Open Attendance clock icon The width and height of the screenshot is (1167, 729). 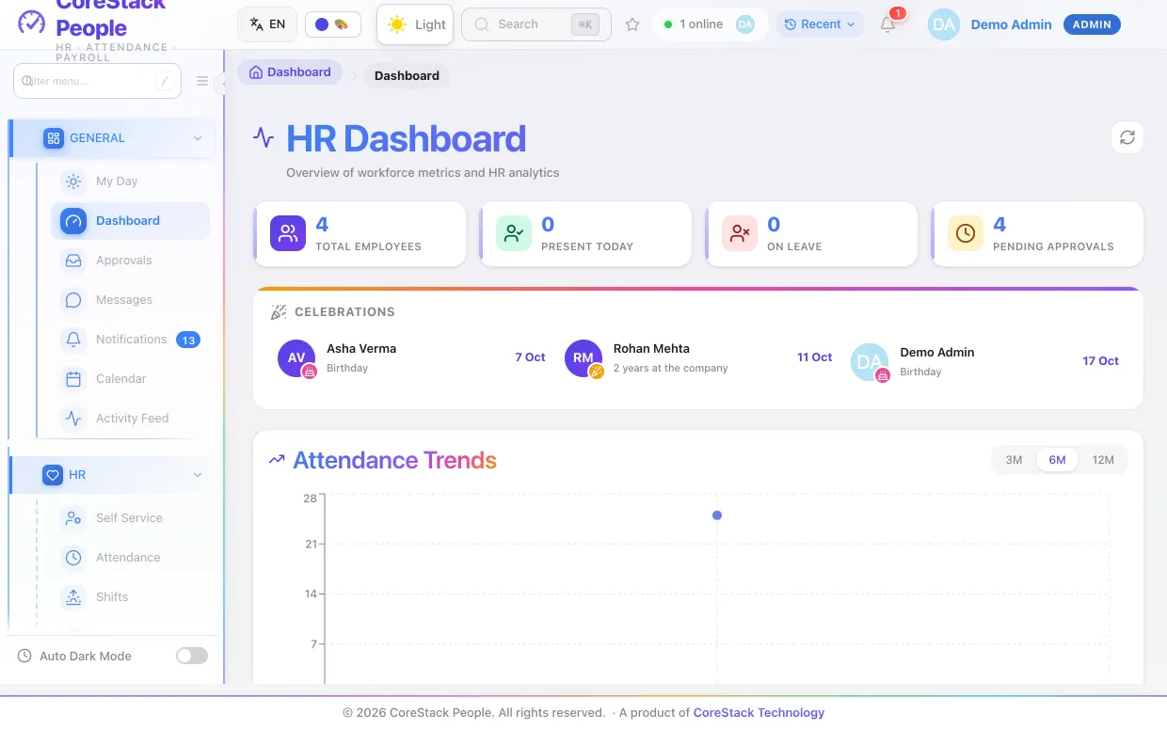73,558
